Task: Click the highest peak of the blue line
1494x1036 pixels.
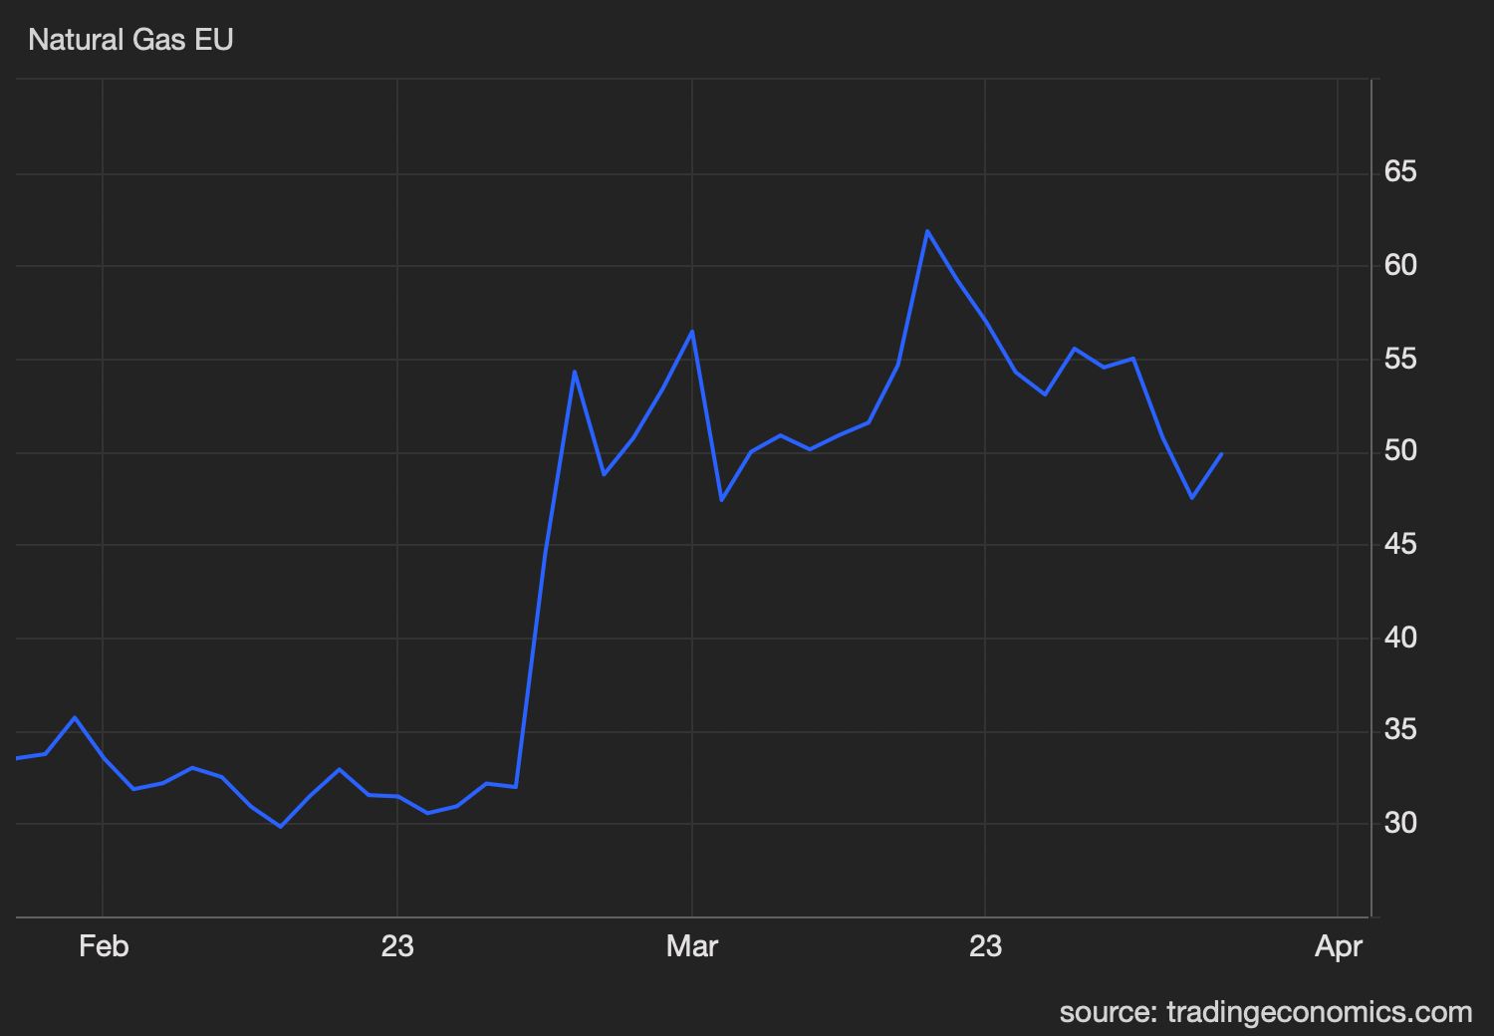Action: (927, 231)
